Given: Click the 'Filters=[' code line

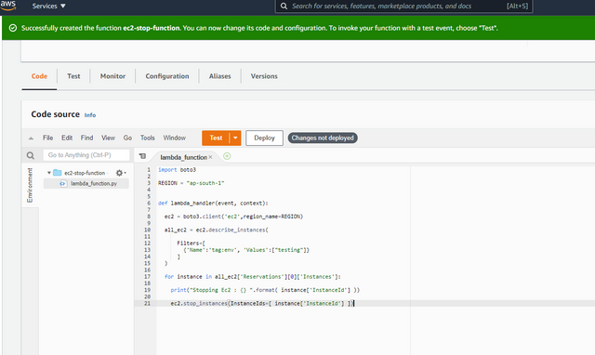Looking at the screenshot, I should click(191, 243).
